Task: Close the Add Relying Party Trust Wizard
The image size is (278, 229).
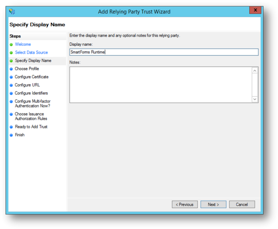Action: [255, 10]
